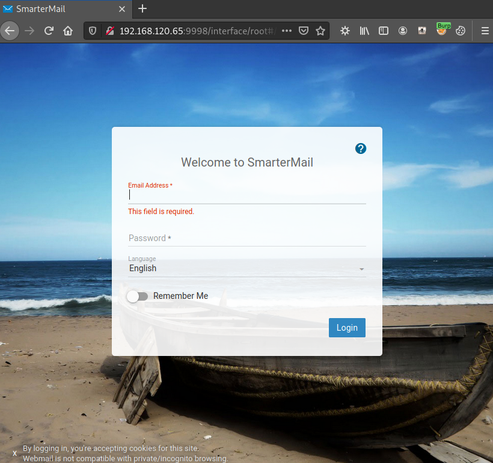Toggle the sidebar view icon
Viewport: 493px width, 463px height.
click(x=384, y=31)
